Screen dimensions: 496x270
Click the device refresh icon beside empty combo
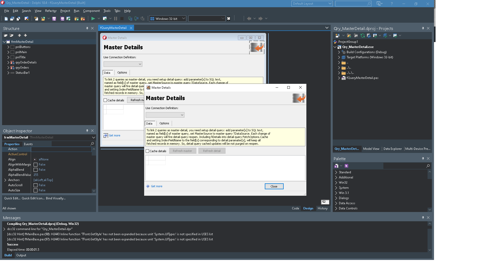pyautogui.click(x=229, y=19)
